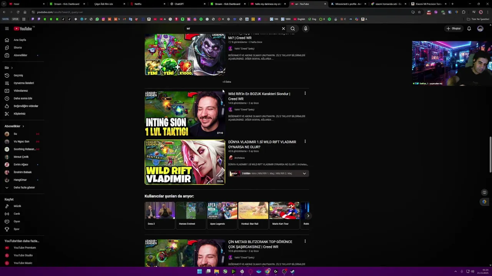This screenshot has height=276, width=492.
Task: Open Archelaus channel link
Action: point(239,158)
